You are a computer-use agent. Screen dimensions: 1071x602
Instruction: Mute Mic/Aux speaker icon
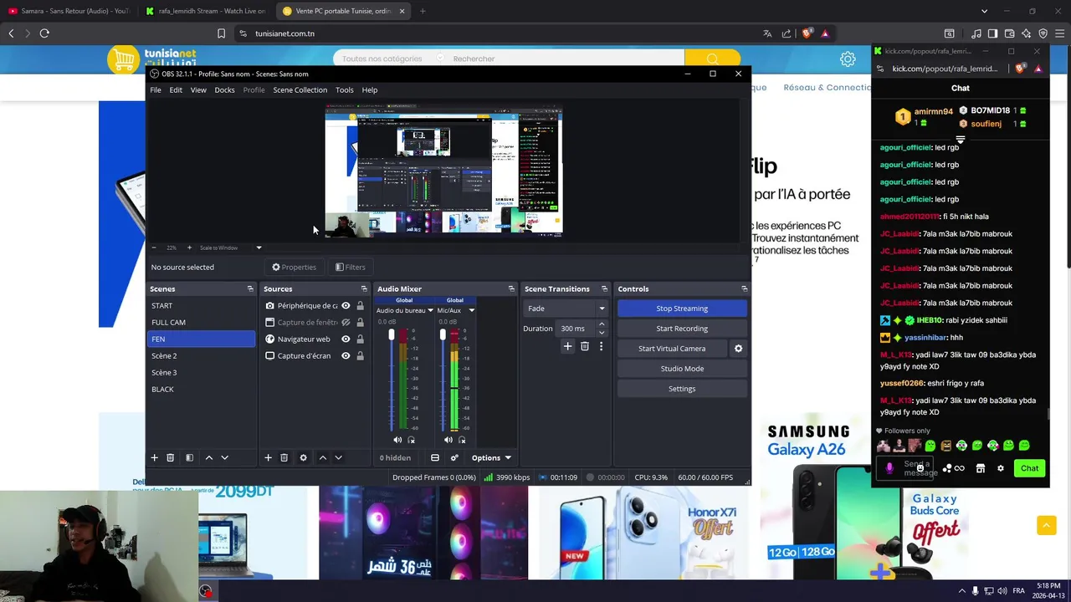coord(448,440)
